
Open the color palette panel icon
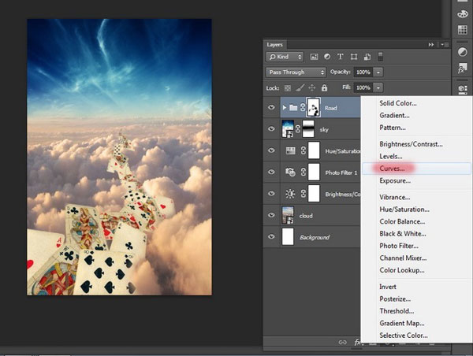[463, 14]
